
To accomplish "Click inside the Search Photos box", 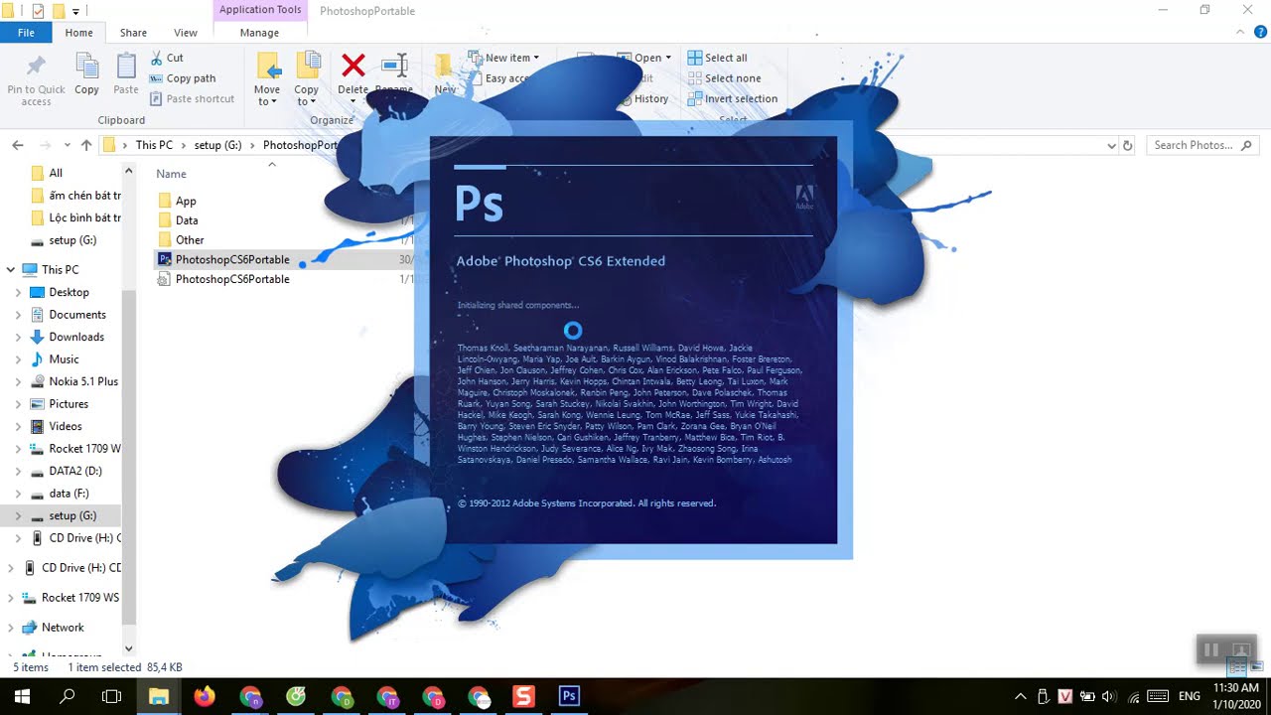I will [x=1197, y=145].
